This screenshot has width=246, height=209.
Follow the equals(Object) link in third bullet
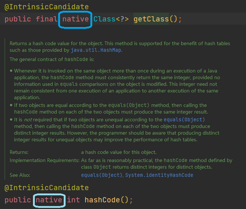[184, 120]
